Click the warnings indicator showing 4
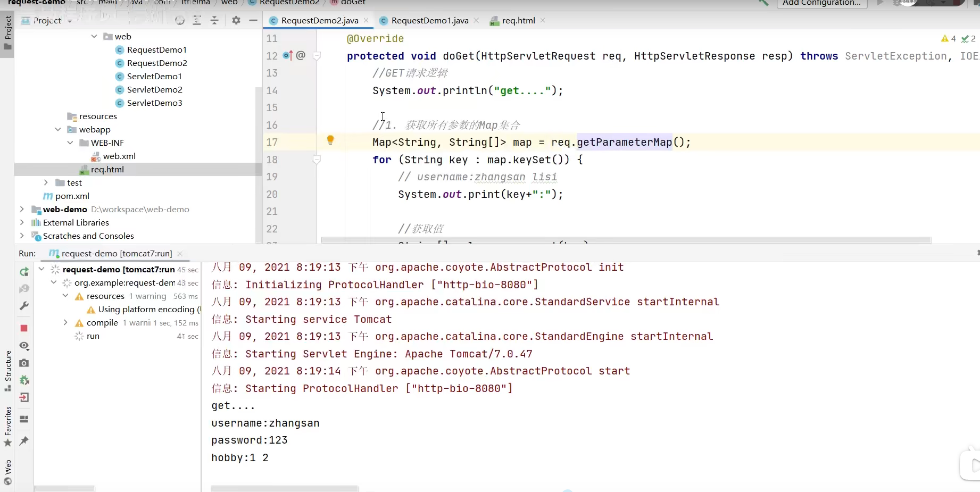The height and width of the screenshot is (492, 980). tap(948, 38)
